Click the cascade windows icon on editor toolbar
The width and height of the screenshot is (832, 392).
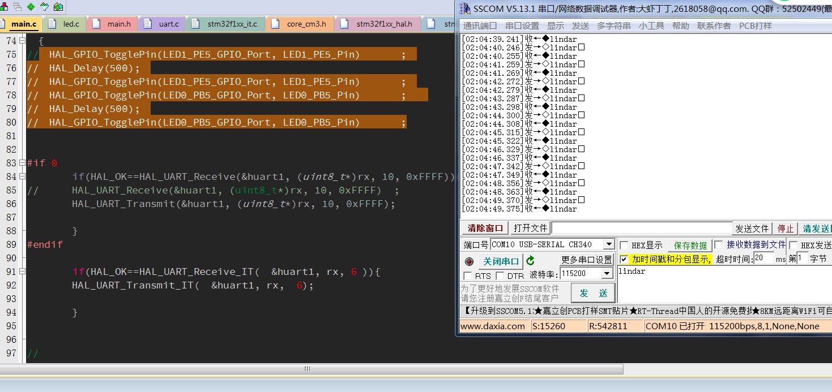pyautogui.click(x=18, y=6)
